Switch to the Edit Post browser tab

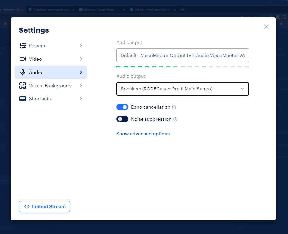click(150, 10)
